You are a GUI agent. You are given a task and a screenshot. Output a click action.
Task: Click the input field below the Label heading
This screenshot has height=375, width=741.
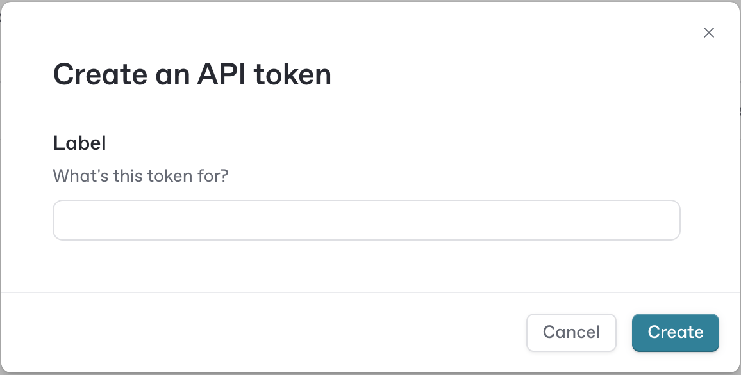coord(366,220)
